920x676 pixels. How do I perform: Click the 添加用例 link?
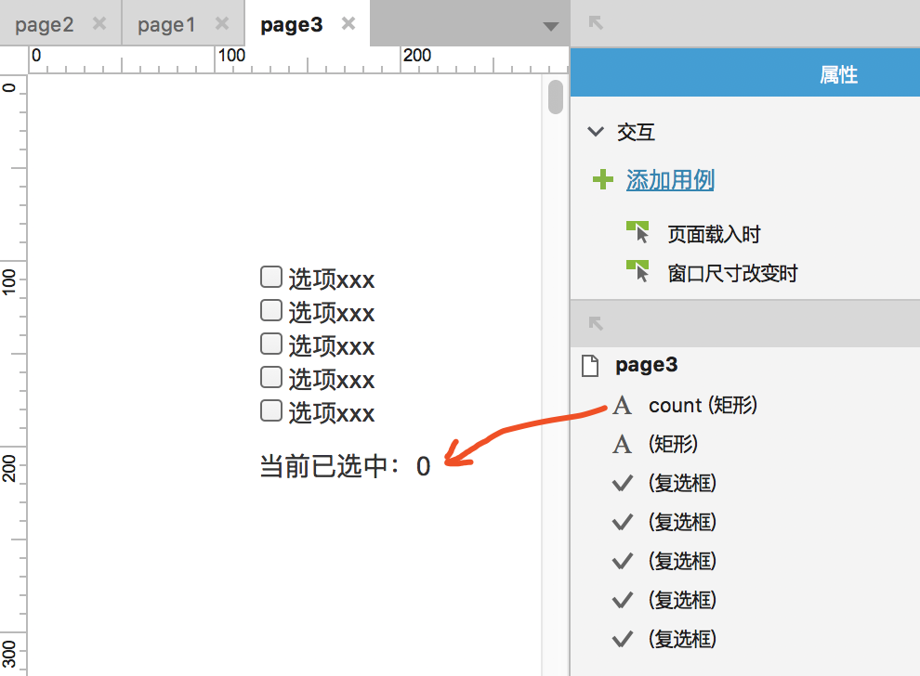click(x=670, y=179)
